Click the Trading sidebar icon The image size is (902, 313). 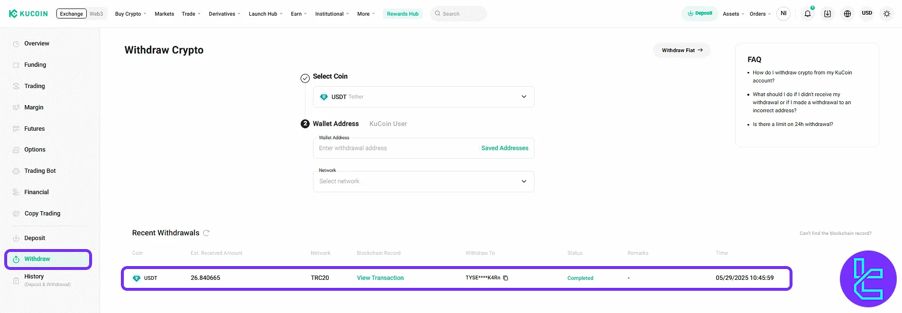[16, 86]
